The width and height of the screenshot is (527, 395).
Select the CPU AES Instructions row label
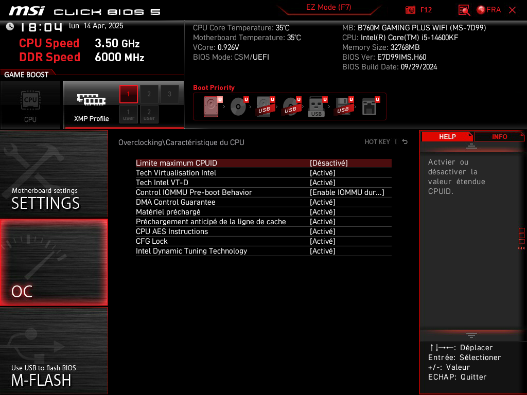coord(172,231)
